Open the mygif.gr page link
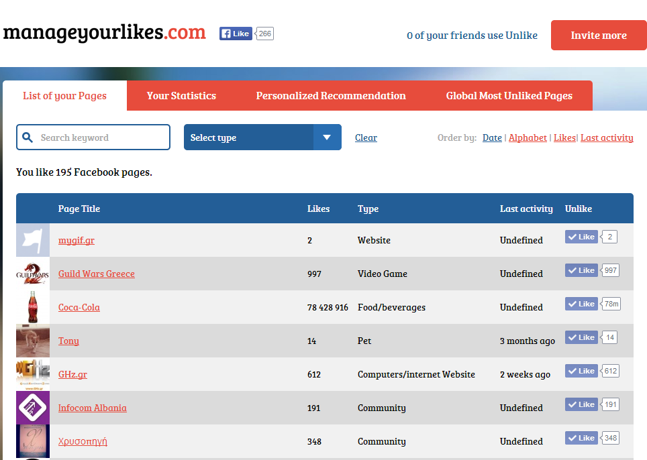This screenshot has width=647, height=460. coord(77,240)
